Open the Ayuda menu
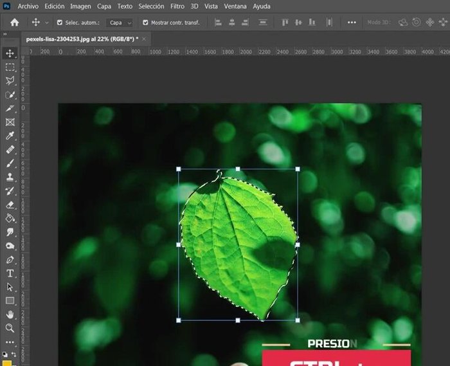 (262, 6)
